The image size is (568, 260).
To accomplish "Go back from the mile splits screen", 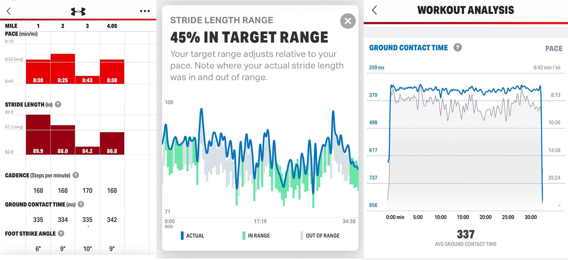I will click(x=9, y=11).
